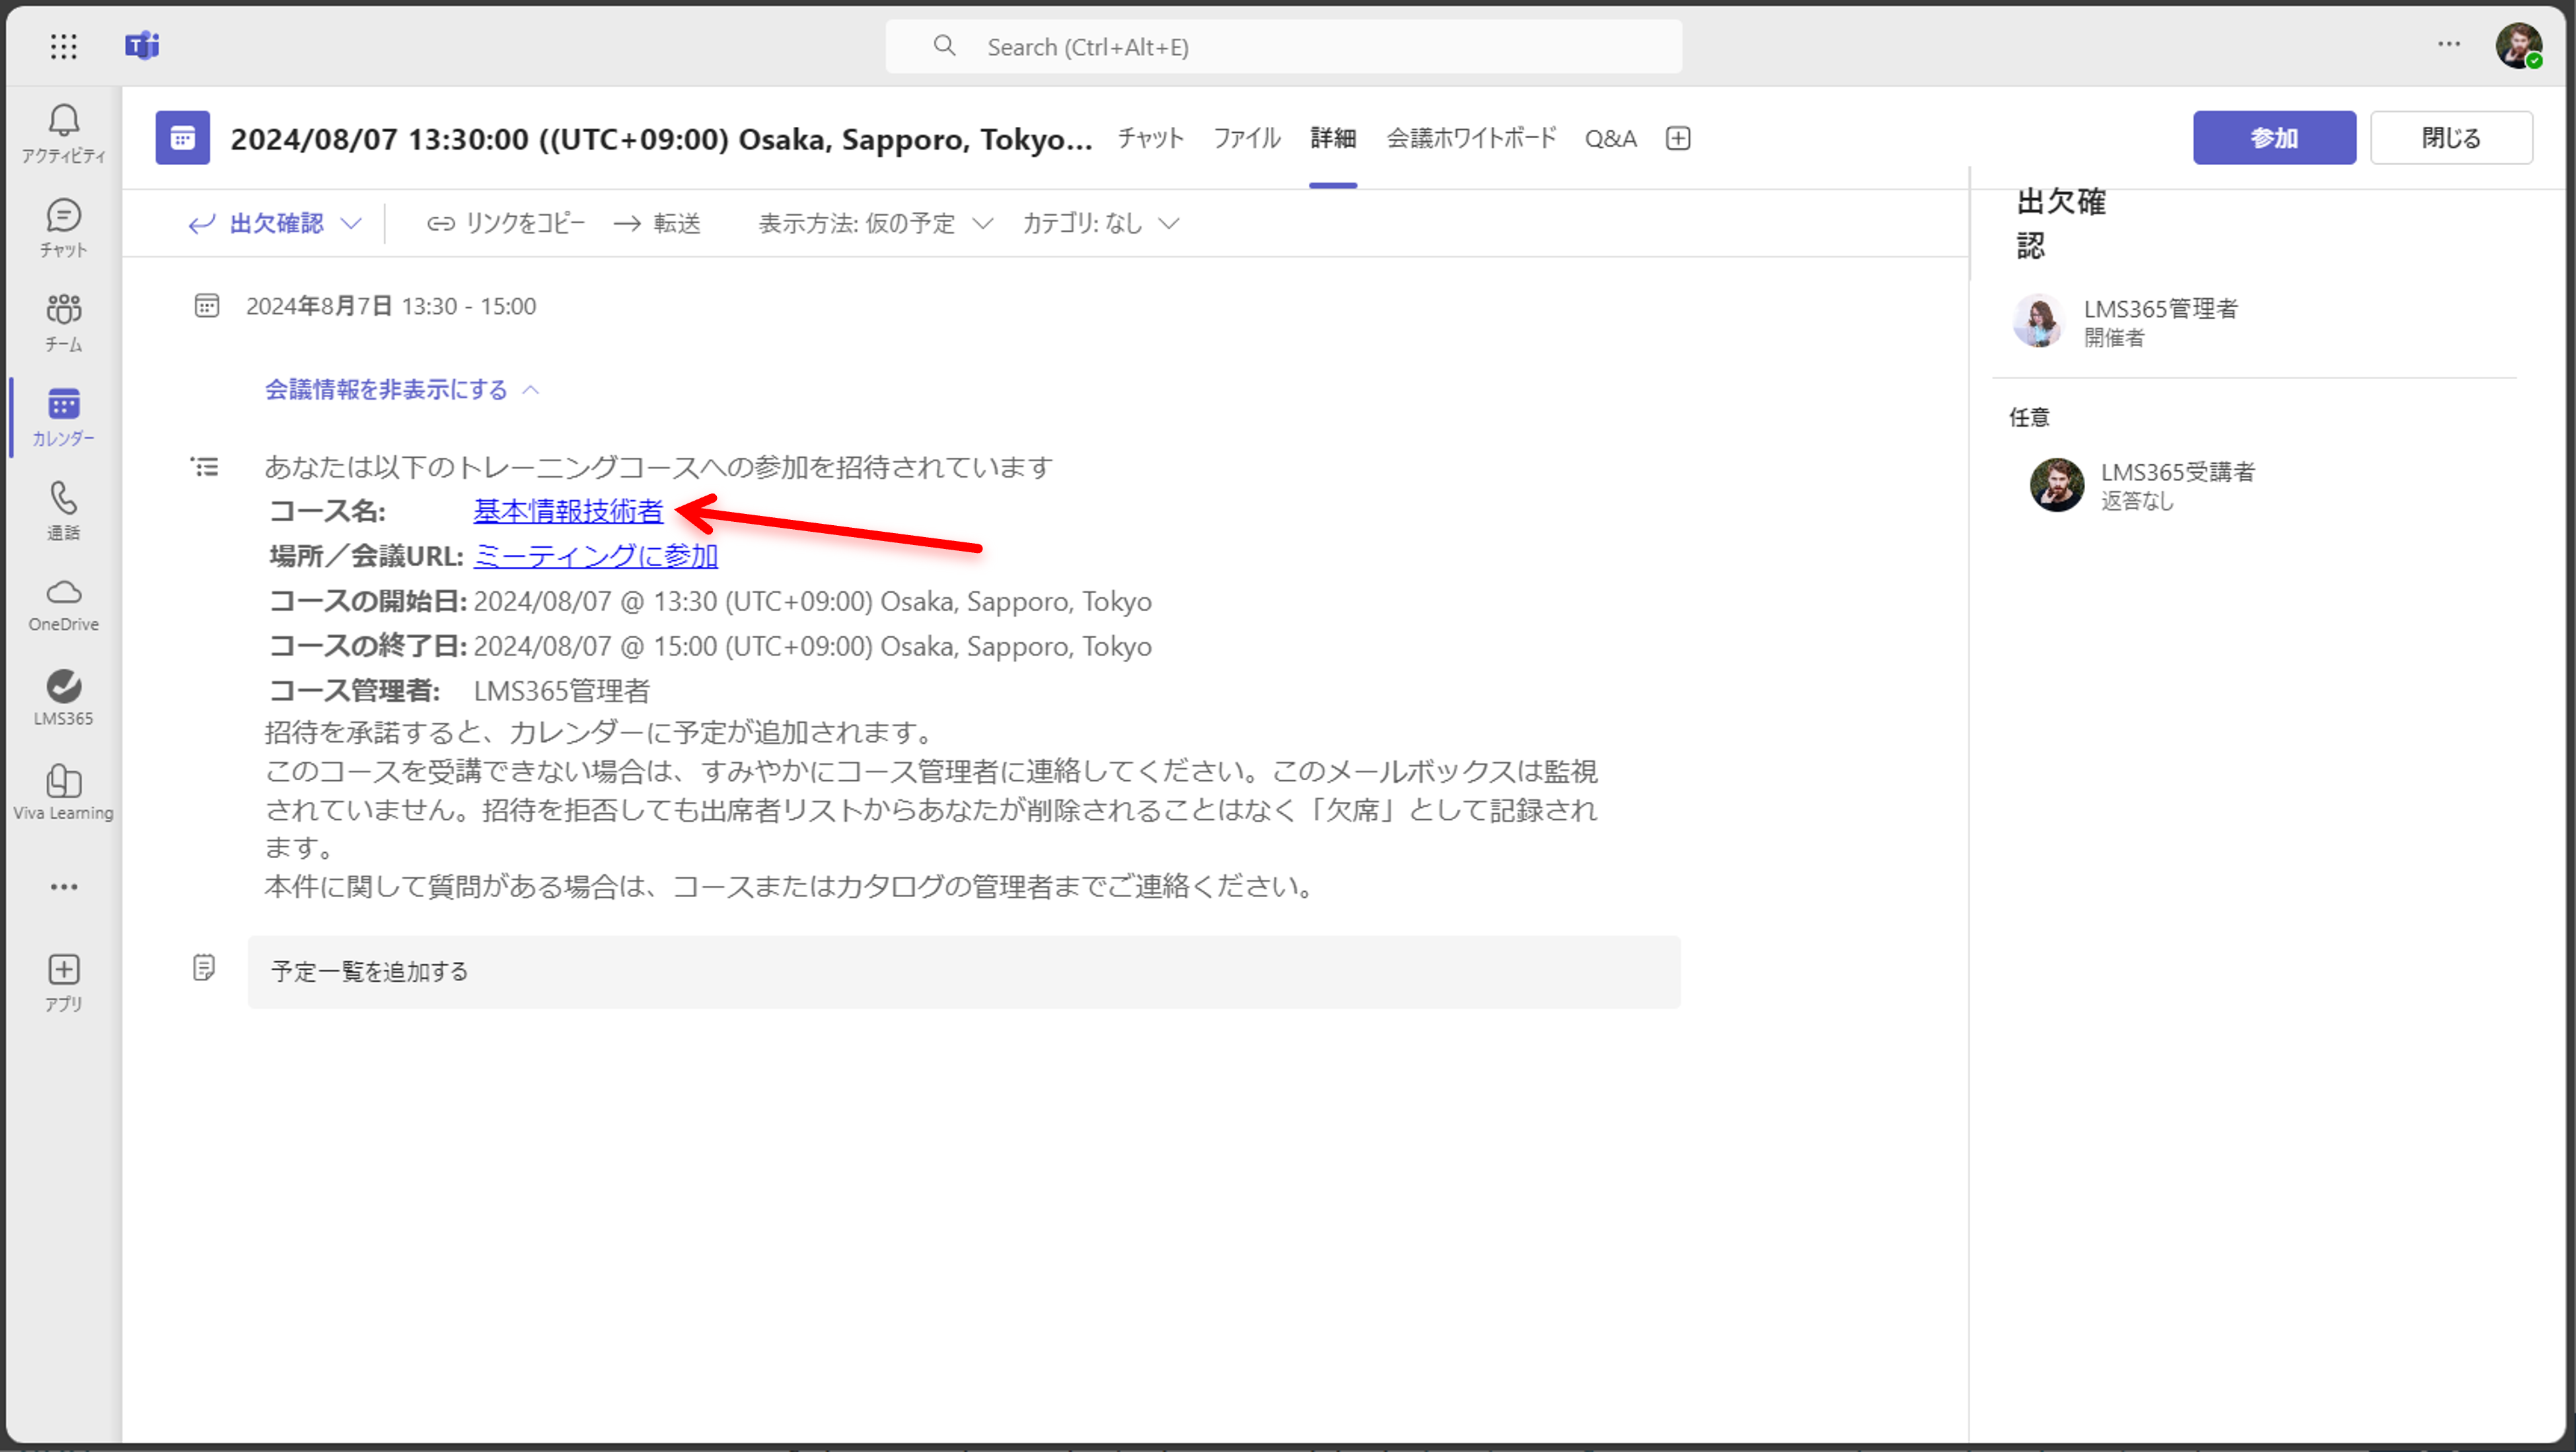Open RSVP (出欠確認) dropdown
This screenshot has width=2576, height=1452.
(275, 223)
